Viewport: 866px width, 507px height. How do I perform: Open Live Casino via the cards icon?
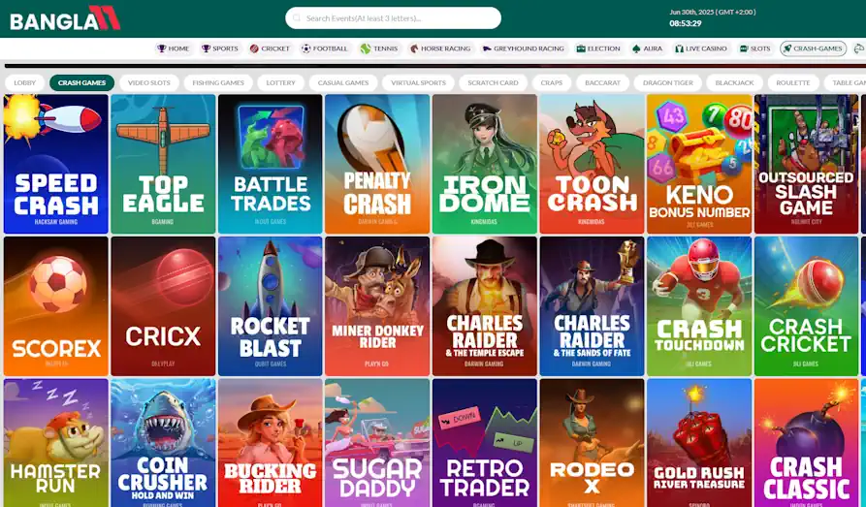(x=680, y=48)
